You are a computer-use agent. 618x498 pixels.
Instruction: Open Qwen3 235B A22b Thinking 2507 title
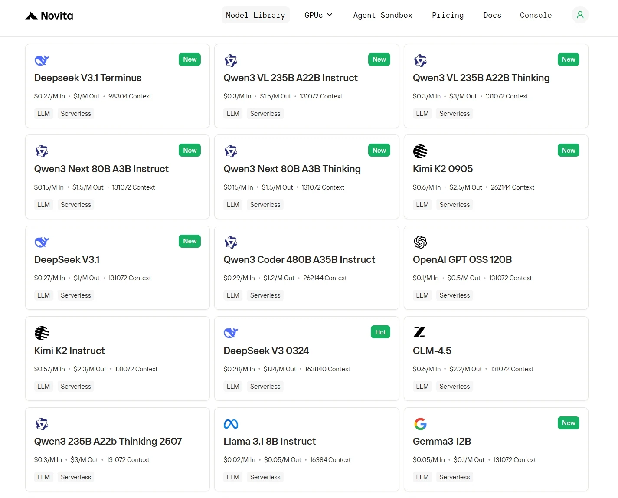[x=108, y=442]
